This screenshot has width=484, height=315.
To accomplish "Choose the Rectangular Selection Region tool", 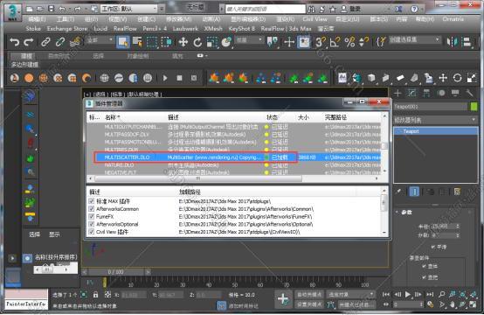I will coord(152,42).
